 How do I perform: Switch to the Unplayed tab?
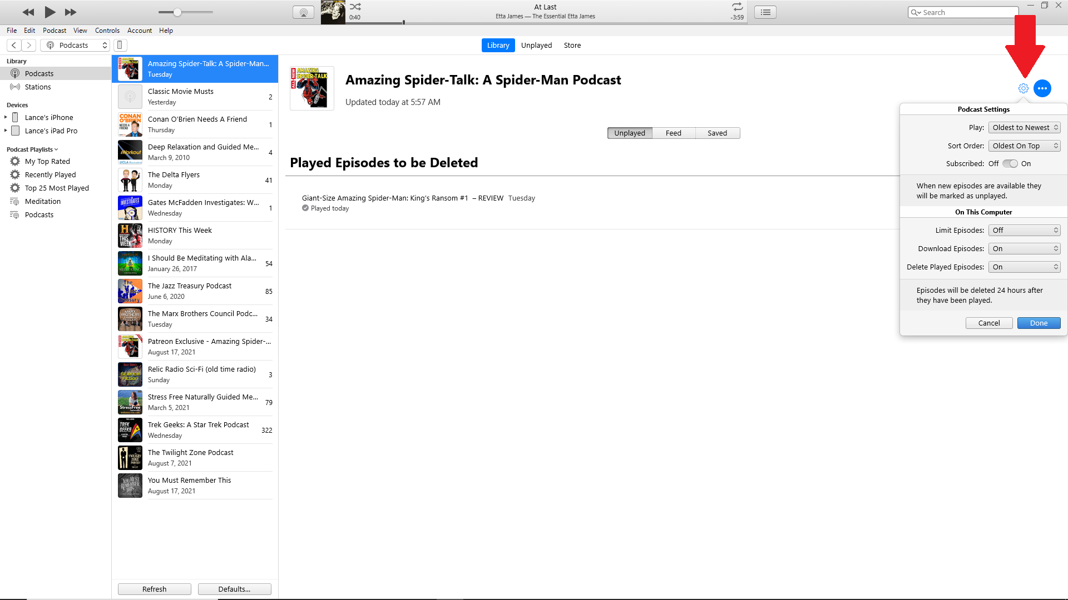[536, 45]
